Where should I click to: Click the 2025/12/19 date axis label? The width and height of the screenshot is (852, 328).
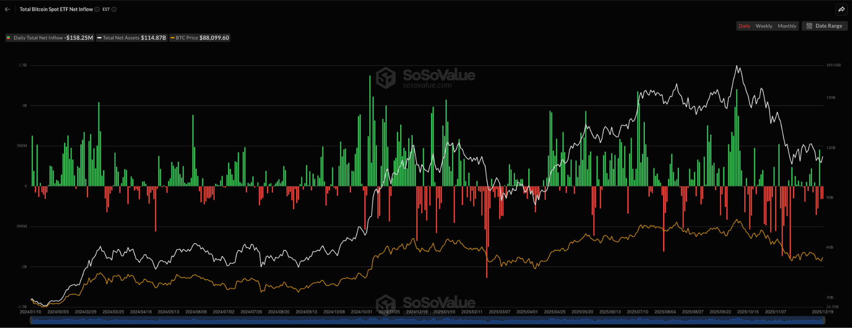(822, 312)
